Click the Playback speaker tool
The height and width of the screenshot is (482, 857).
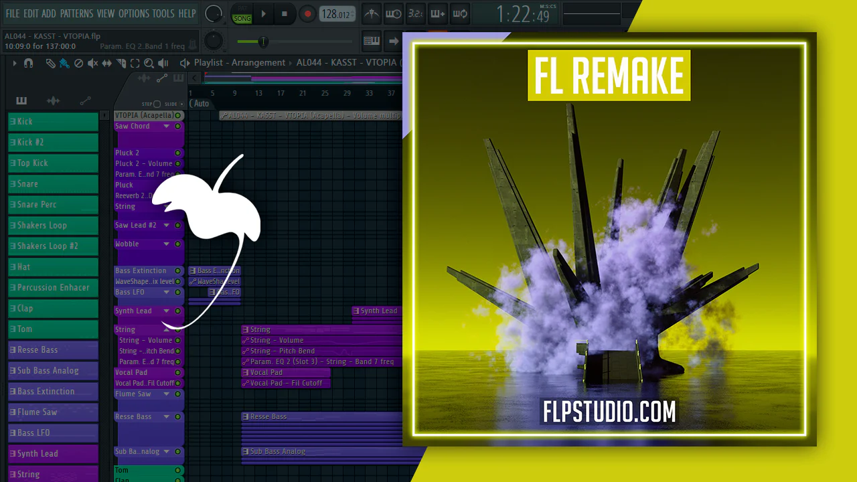(x=163, y=63)
